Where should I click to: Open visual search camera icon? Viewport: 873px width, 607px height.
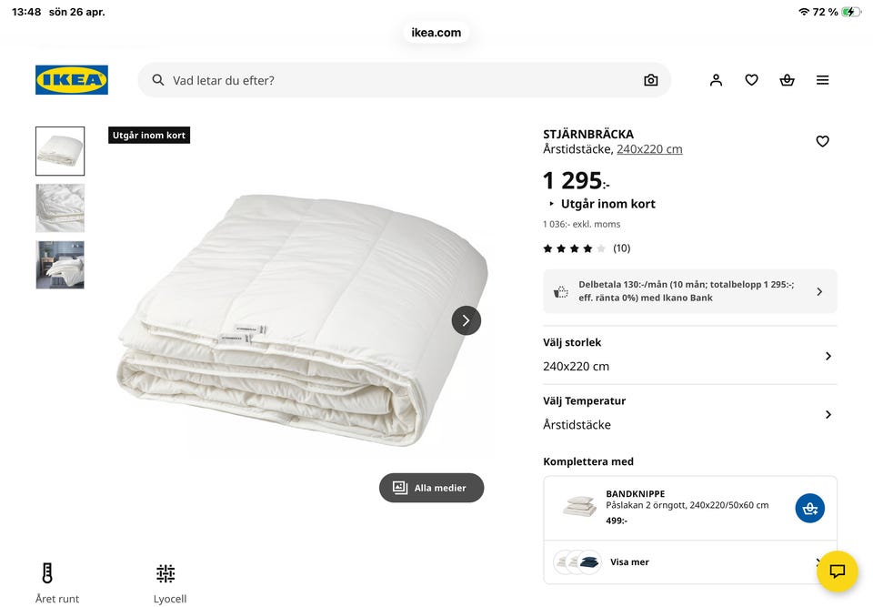pos(650,80)
